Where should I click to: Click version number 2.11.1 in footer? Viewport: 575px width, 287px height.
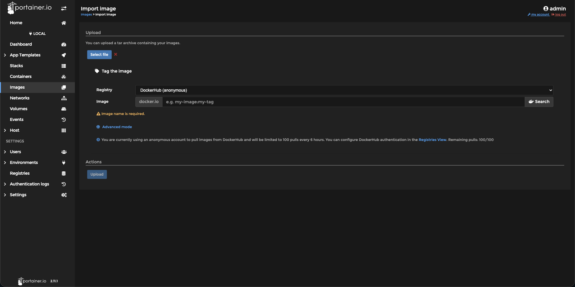click(54, 281)
